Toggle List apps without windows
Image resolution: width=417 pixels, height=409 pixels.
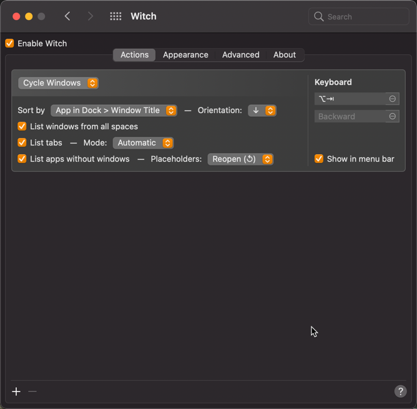[22, 159]
